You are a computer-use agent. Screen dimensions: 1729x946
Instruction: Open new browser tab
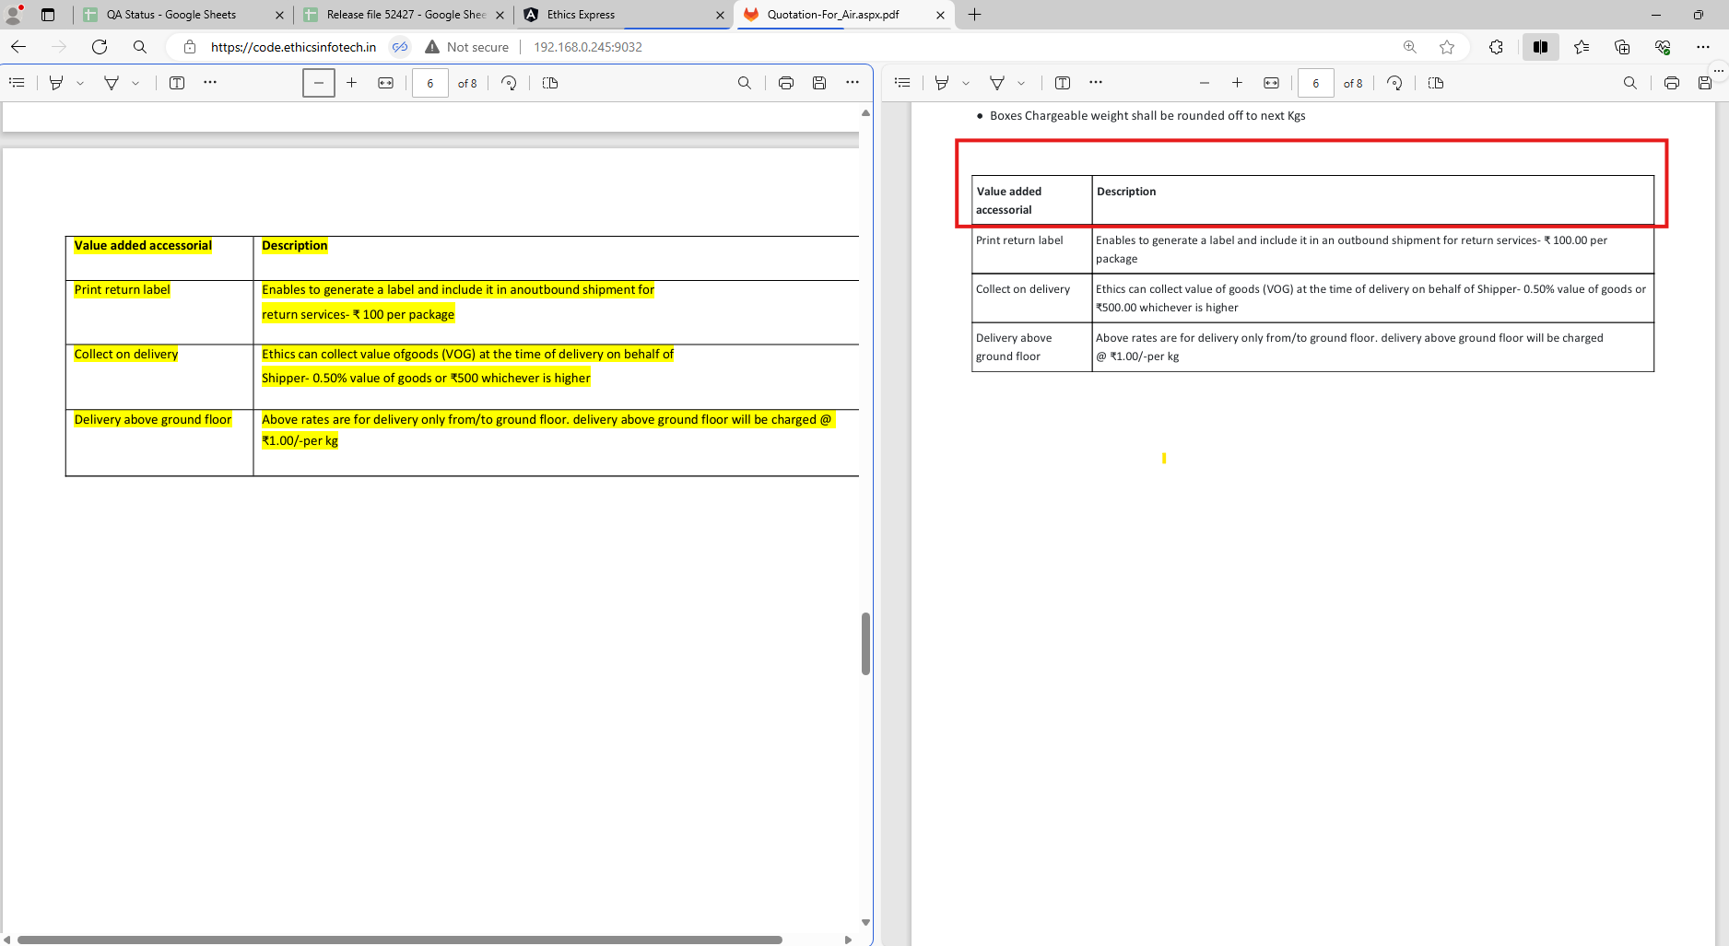tap(974, 15)
